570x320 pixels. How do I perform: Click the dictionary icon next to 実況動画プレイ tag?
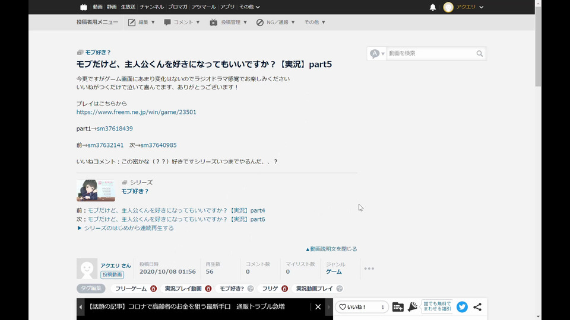(339, 289)
